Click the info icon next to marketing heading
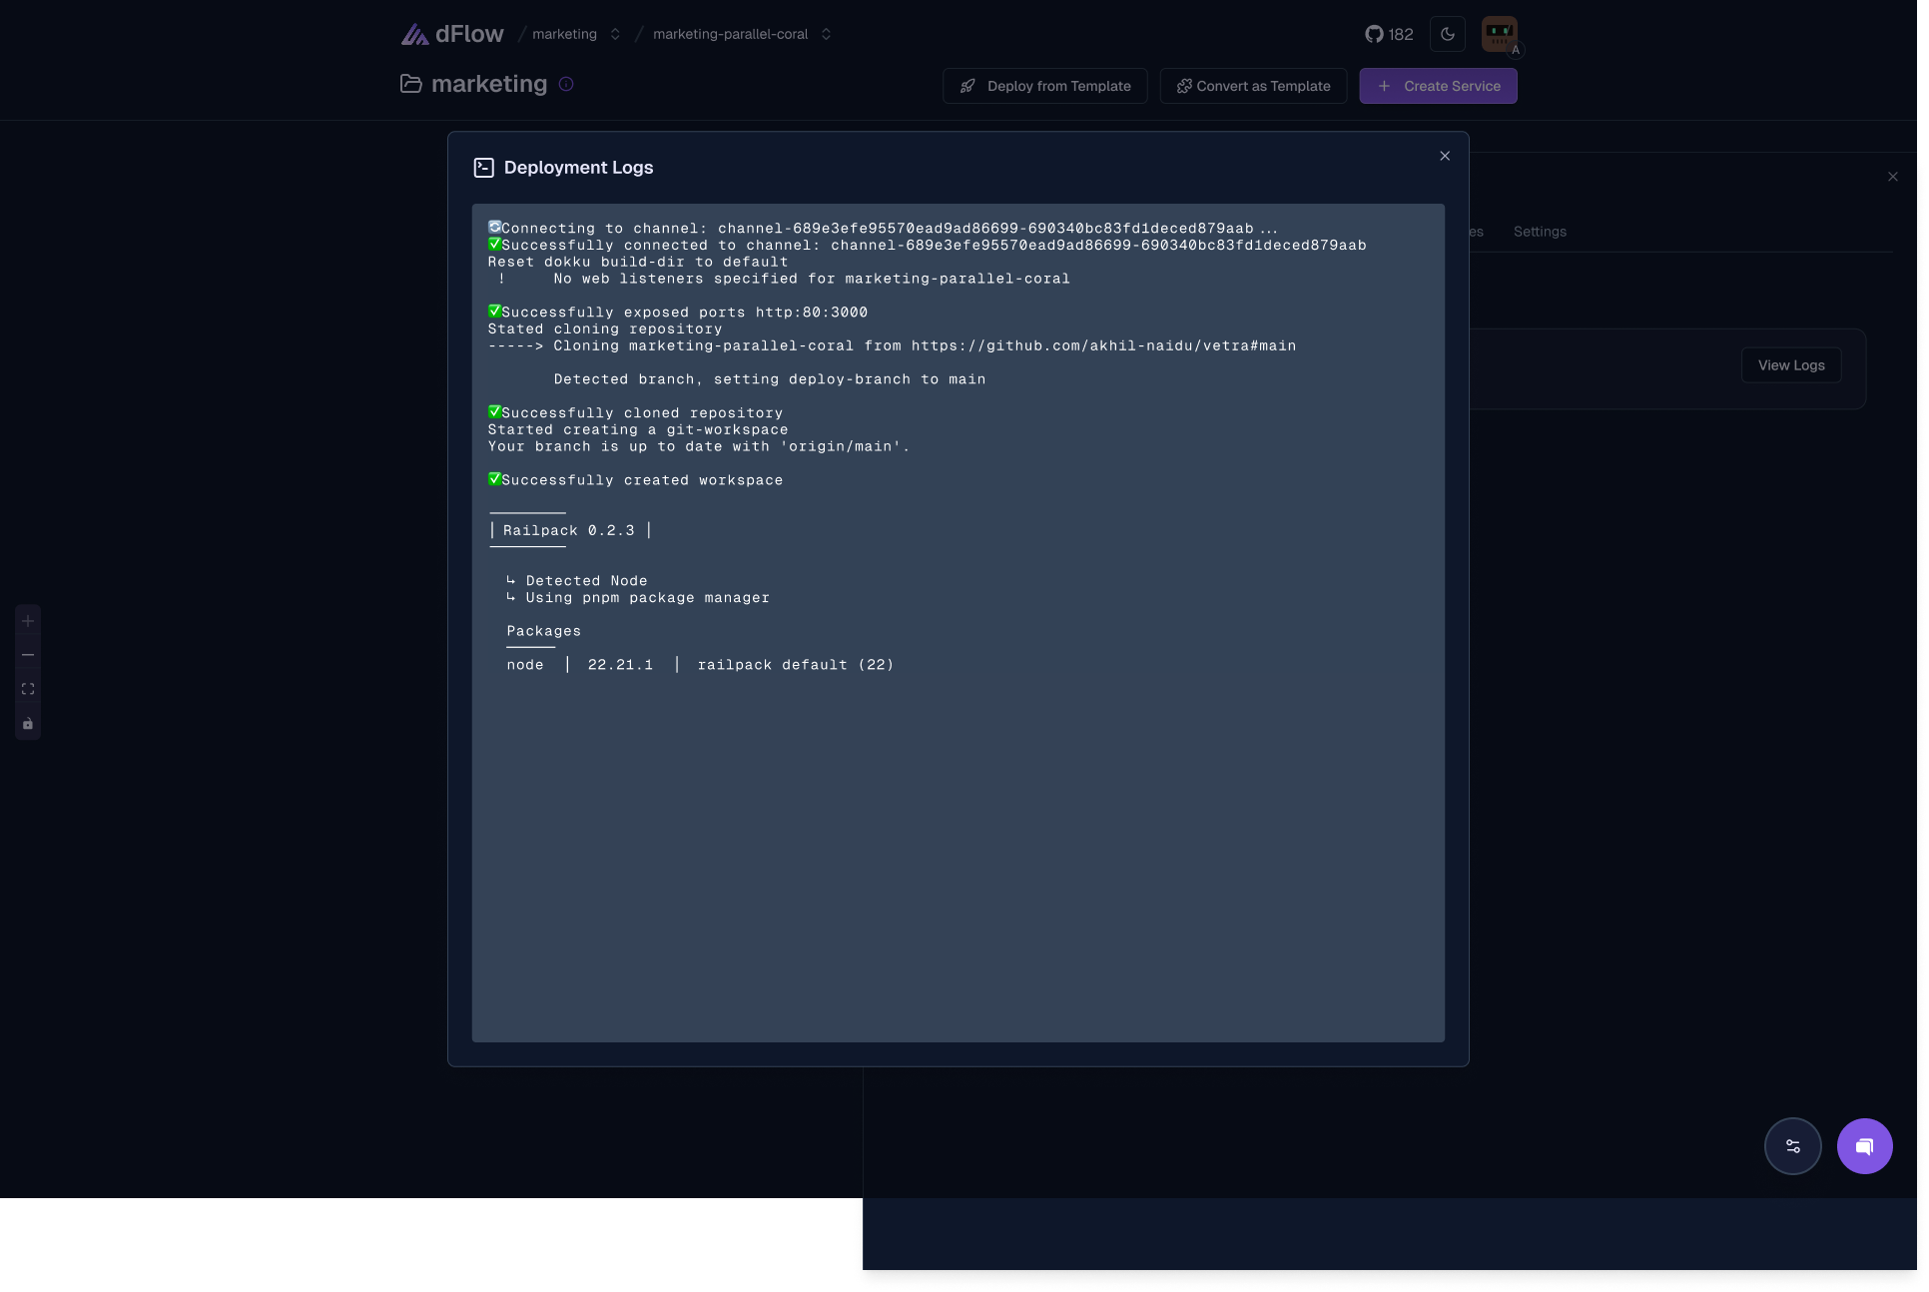The height and width of the screenshot is (1292, 1929). point(566,84)
